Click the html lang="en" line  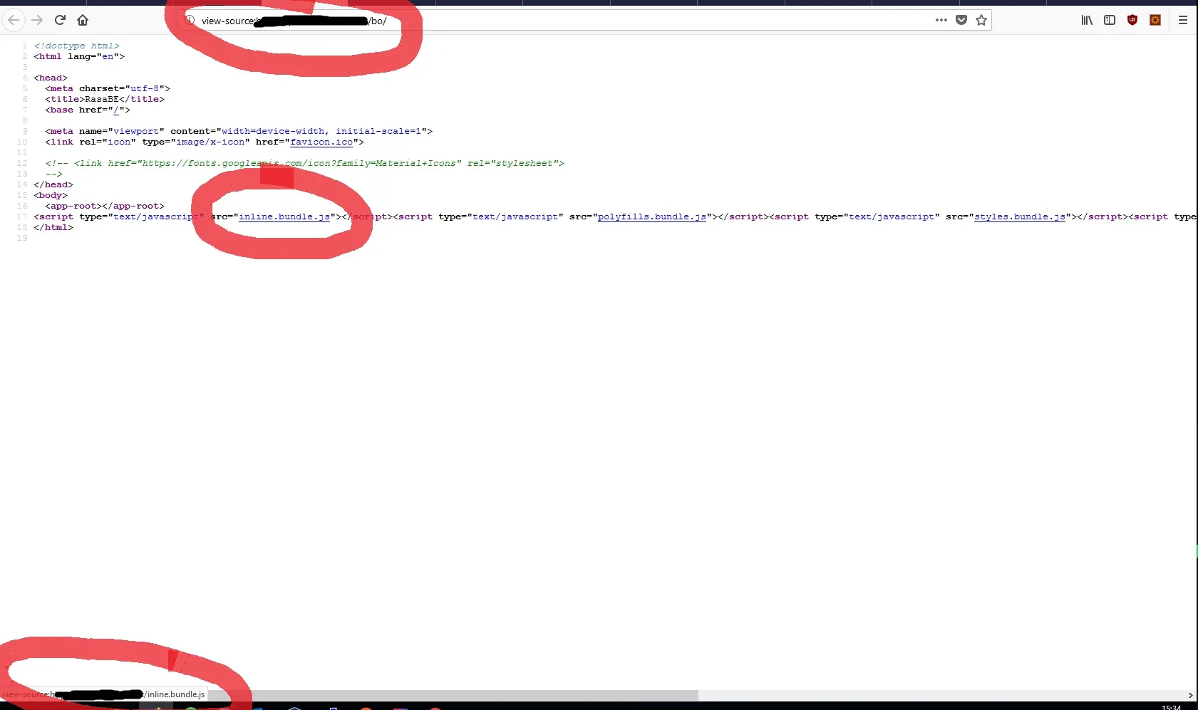pyautogui.click(x=79, y=56)
